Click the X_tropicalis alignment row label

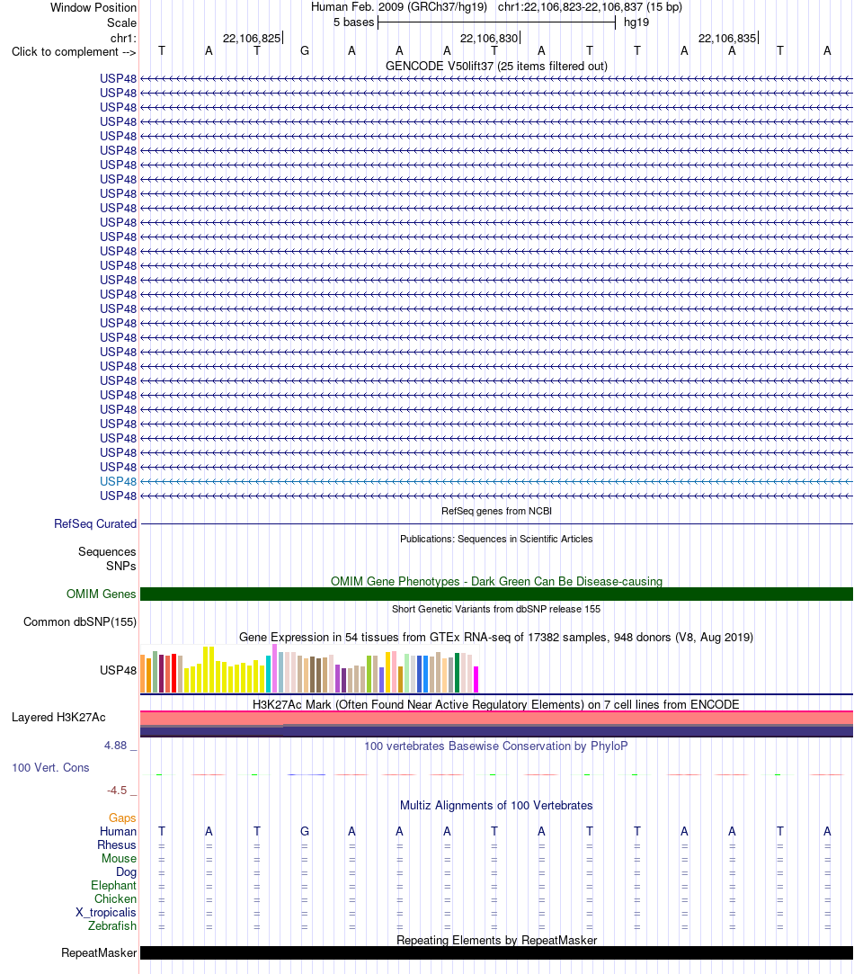[105, 913]
